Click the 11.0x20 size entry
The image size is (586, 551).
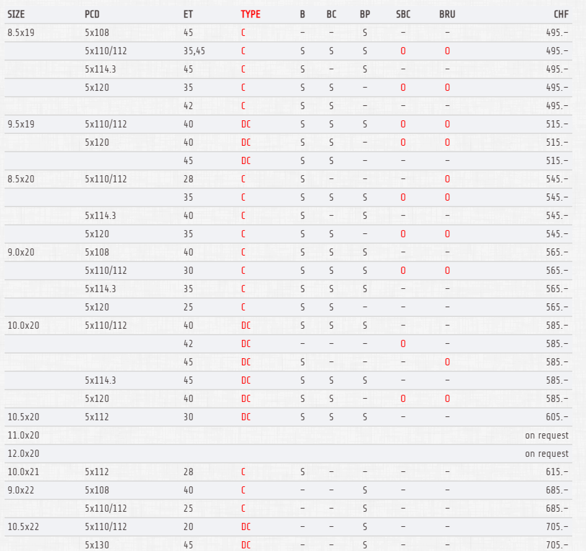[23, 435]
